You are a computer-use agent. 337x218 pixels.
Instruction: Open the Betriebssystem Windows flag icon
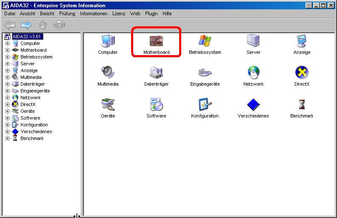[x=205, y=42]
